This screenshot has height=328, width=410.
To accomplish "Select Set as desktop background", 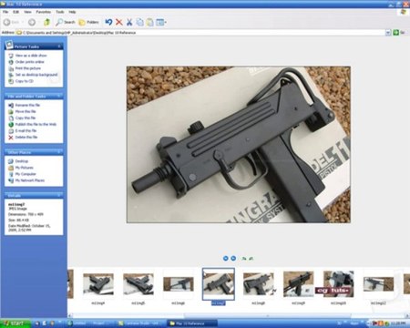I will pos(33,75).
